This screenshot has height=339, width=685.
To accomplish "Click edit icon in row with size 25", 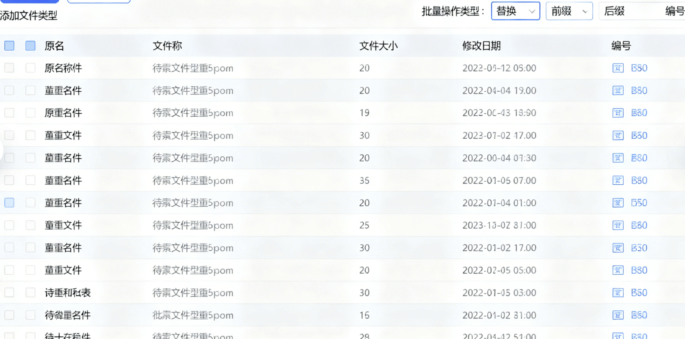I will [x=618, y=225].
